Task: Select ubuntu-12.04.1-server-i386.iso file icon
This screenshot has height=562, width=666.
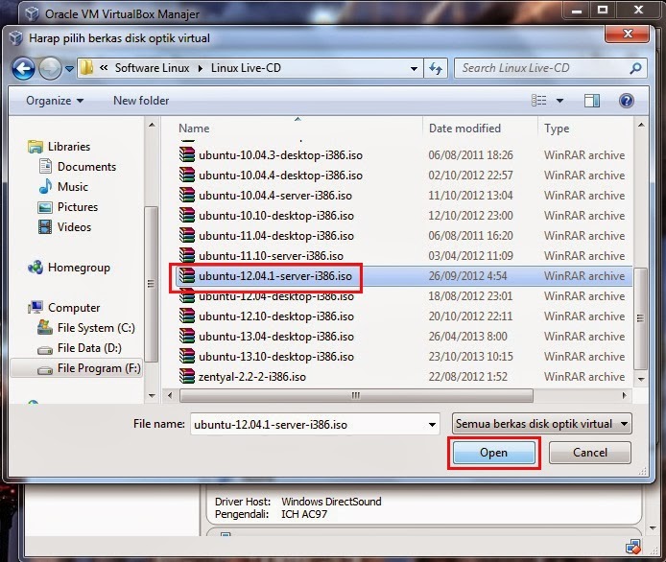Action: pos(186,276)
